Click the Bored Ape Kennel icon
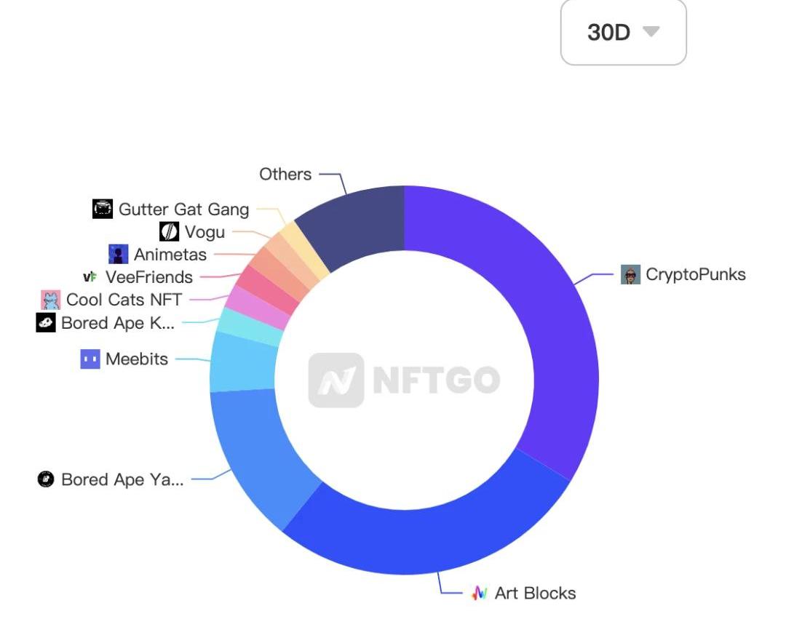 click(46, 323)
